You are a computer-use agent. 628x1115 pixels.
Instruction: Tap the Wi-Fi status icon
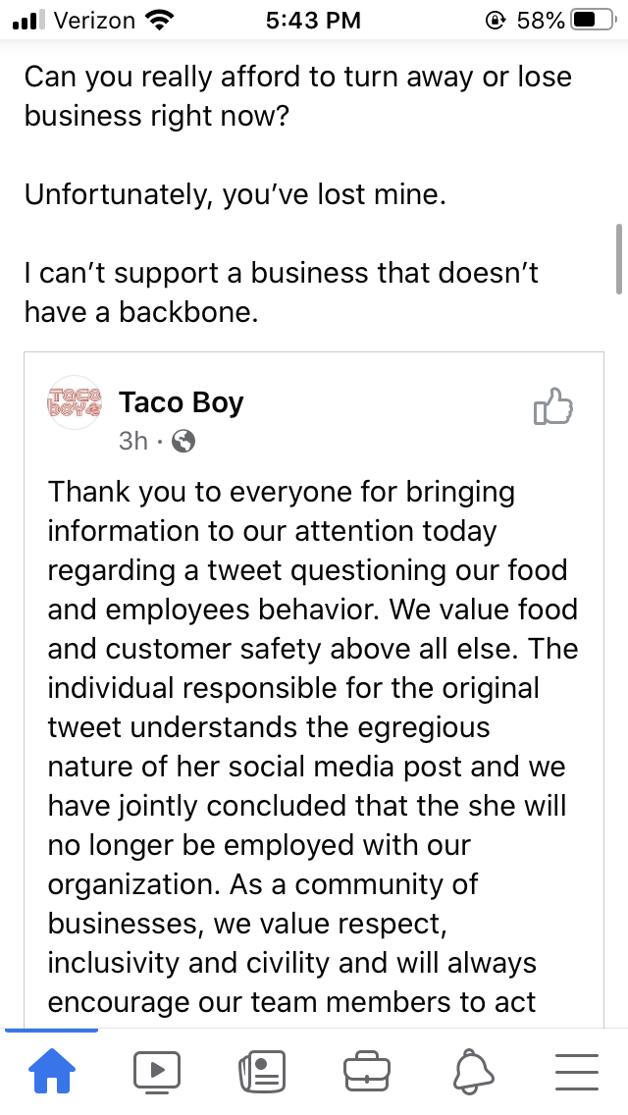(x=159, y=20)
